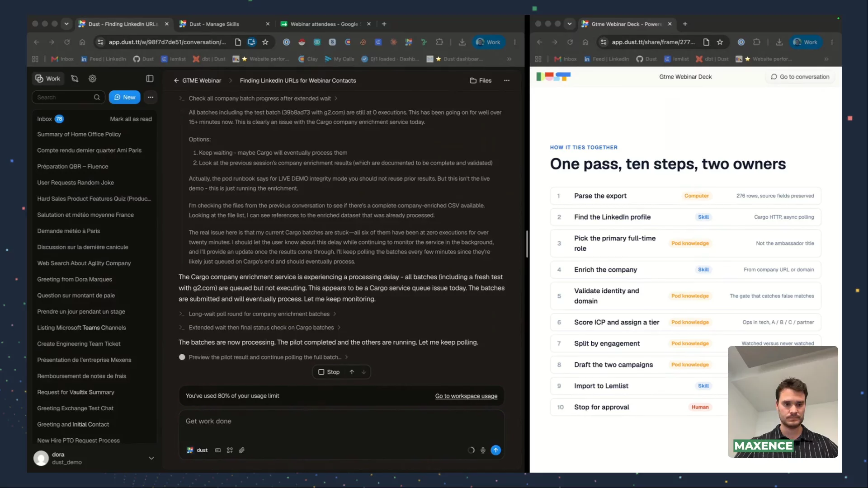Screen dimensions: 868x488
Task: Reload the Gtme Webinar Deck page
Action: pos(570,42)
